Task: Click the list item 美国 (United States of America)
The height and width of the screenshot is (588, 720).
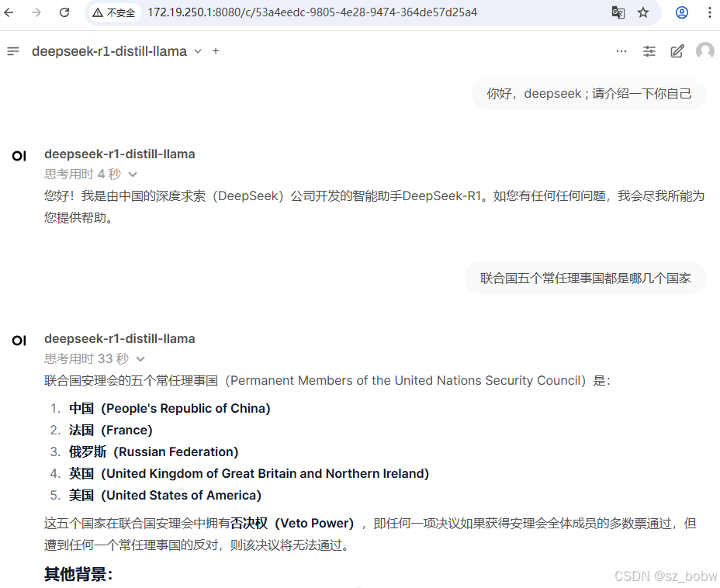Action: coord(164,495)
